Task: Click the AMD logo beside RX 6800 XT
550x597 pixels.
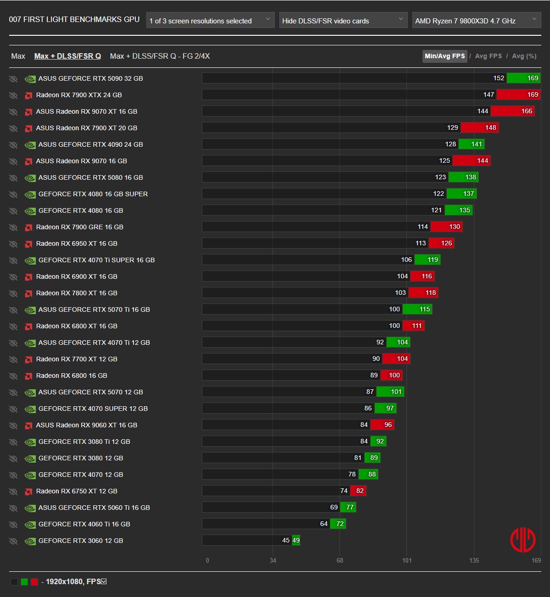Action: tap(28, 326)
